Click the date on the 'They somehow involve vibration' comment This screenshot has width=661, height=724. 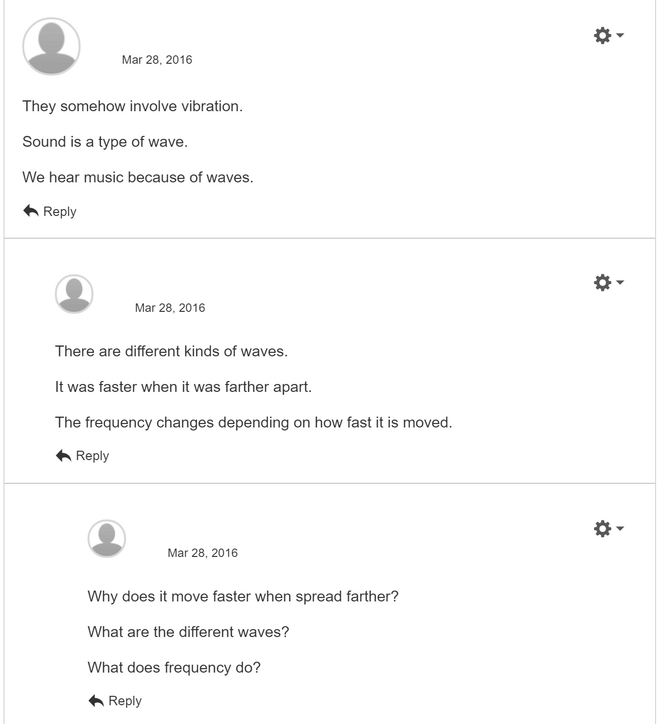(157, 60)
